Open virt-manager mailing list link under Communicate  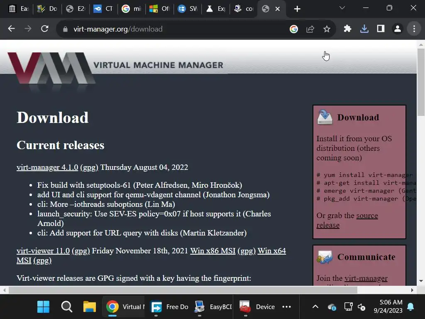366,278
